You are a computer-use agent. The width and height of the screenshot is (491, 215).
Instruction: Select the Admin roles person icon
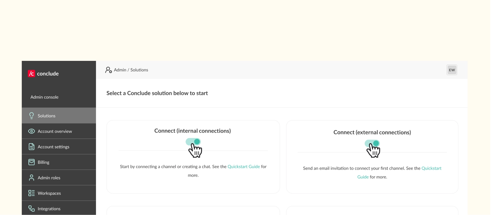(x=31, y=177)
